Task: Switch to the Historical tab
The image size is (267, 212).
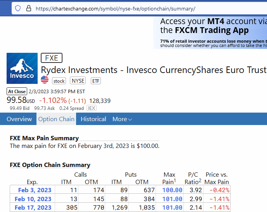Action: (93, 119)
